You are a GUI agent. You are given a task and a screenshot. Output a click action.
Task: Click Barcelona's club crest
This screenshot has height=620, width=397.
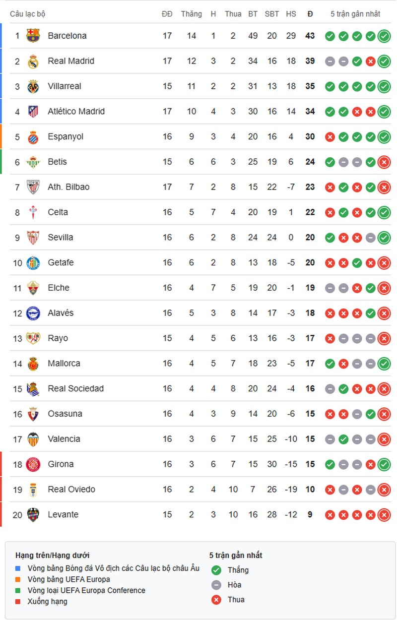coord(33,36)
